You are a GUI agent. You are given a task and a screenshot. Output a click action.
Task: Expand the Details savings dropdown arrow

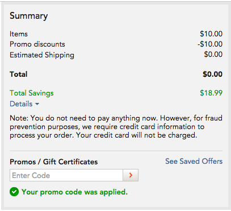[x=37, y=104]
